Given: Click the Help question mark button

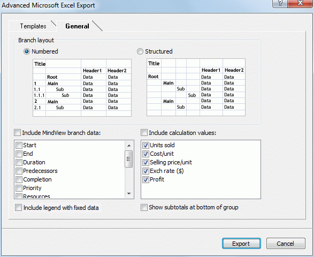Looking at the screenshot, I should pos(280,3).
